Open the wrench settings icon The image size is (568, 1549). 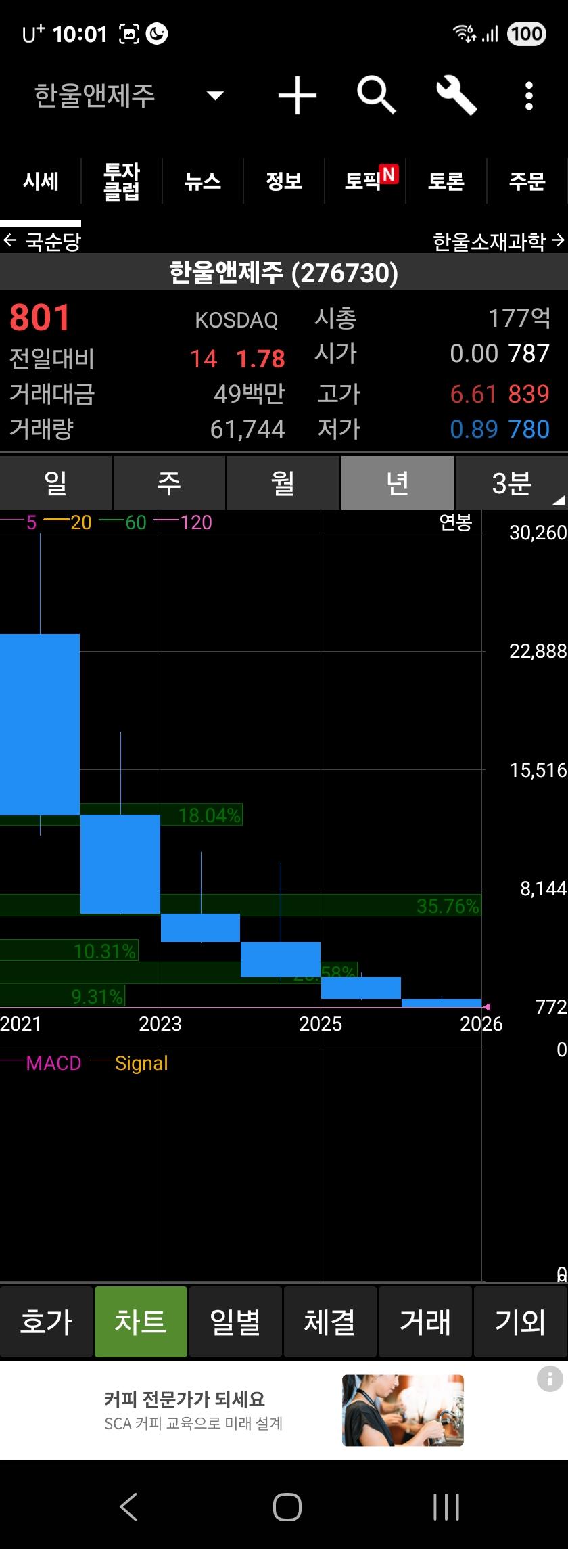coord(456,95)
